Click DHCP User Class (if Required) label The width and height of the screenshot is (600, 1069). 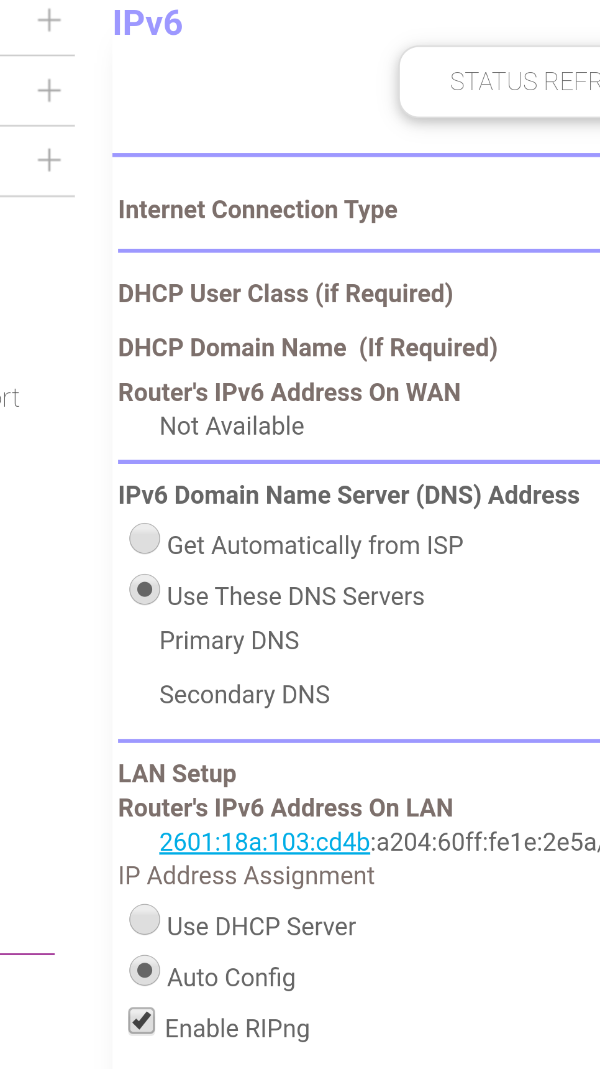coord(286,294)
